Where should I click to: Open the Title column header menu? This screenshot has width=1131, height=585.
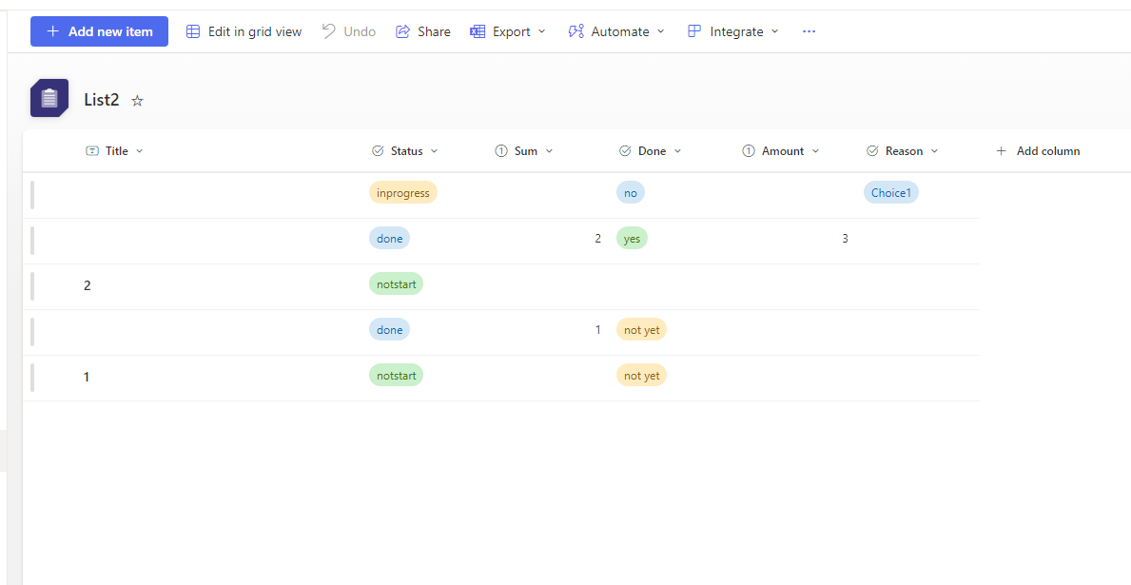[x=115, y=150]
